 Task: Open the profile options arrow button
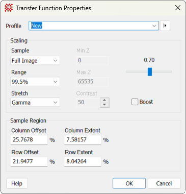click(165, 26)
